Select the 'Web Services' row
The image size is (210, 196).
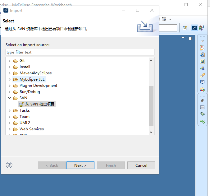(x=29, y=129)
